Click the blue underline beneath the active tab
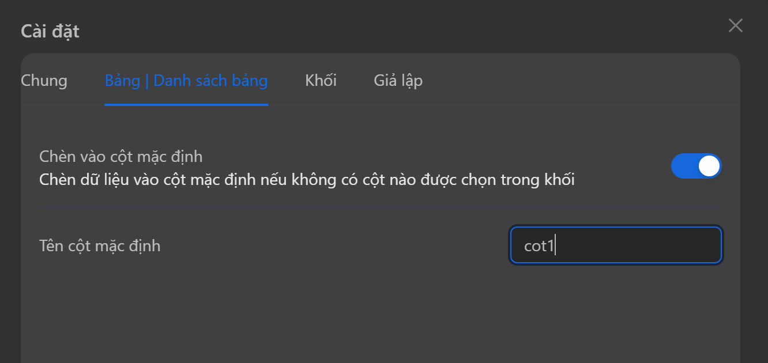 point(186,104)
